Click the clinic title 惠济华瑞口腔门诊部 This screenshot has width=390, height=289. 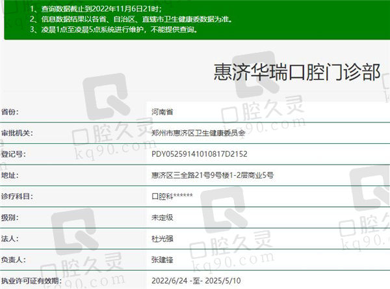[297, 72]
